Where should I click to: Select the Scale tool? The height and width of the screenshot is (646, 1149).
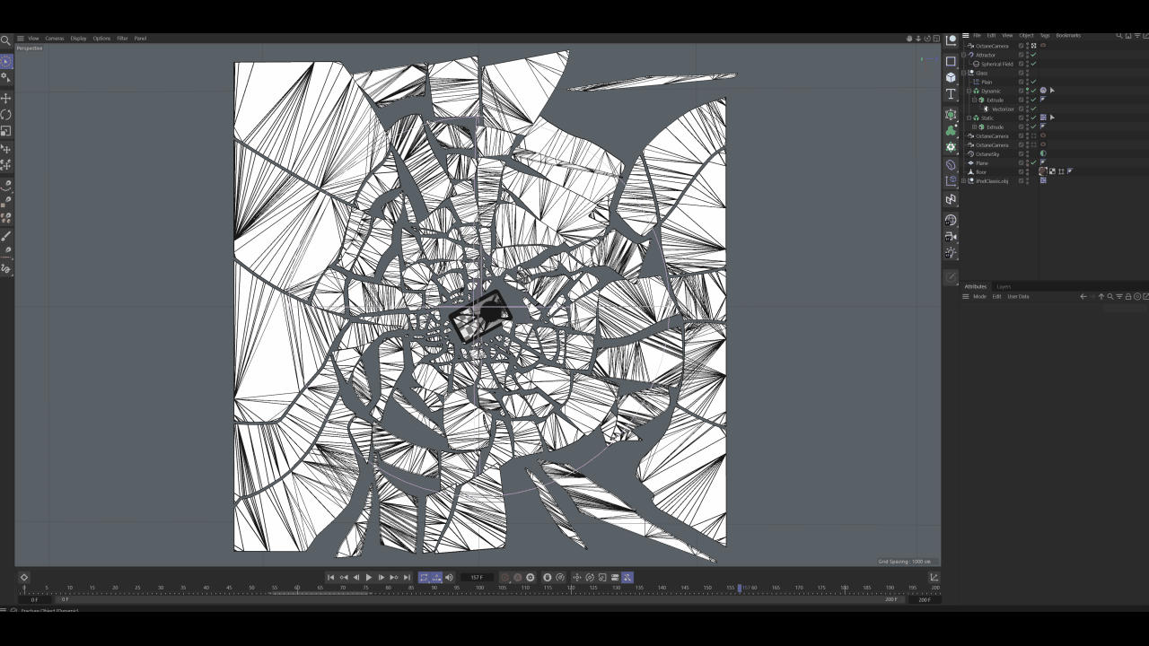click(5, 131)
